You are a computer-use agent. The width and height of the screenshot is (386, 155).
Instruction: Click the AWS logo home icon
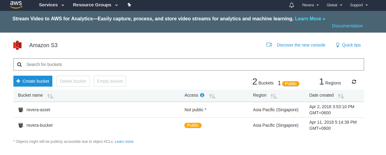(x=16, y=4)
